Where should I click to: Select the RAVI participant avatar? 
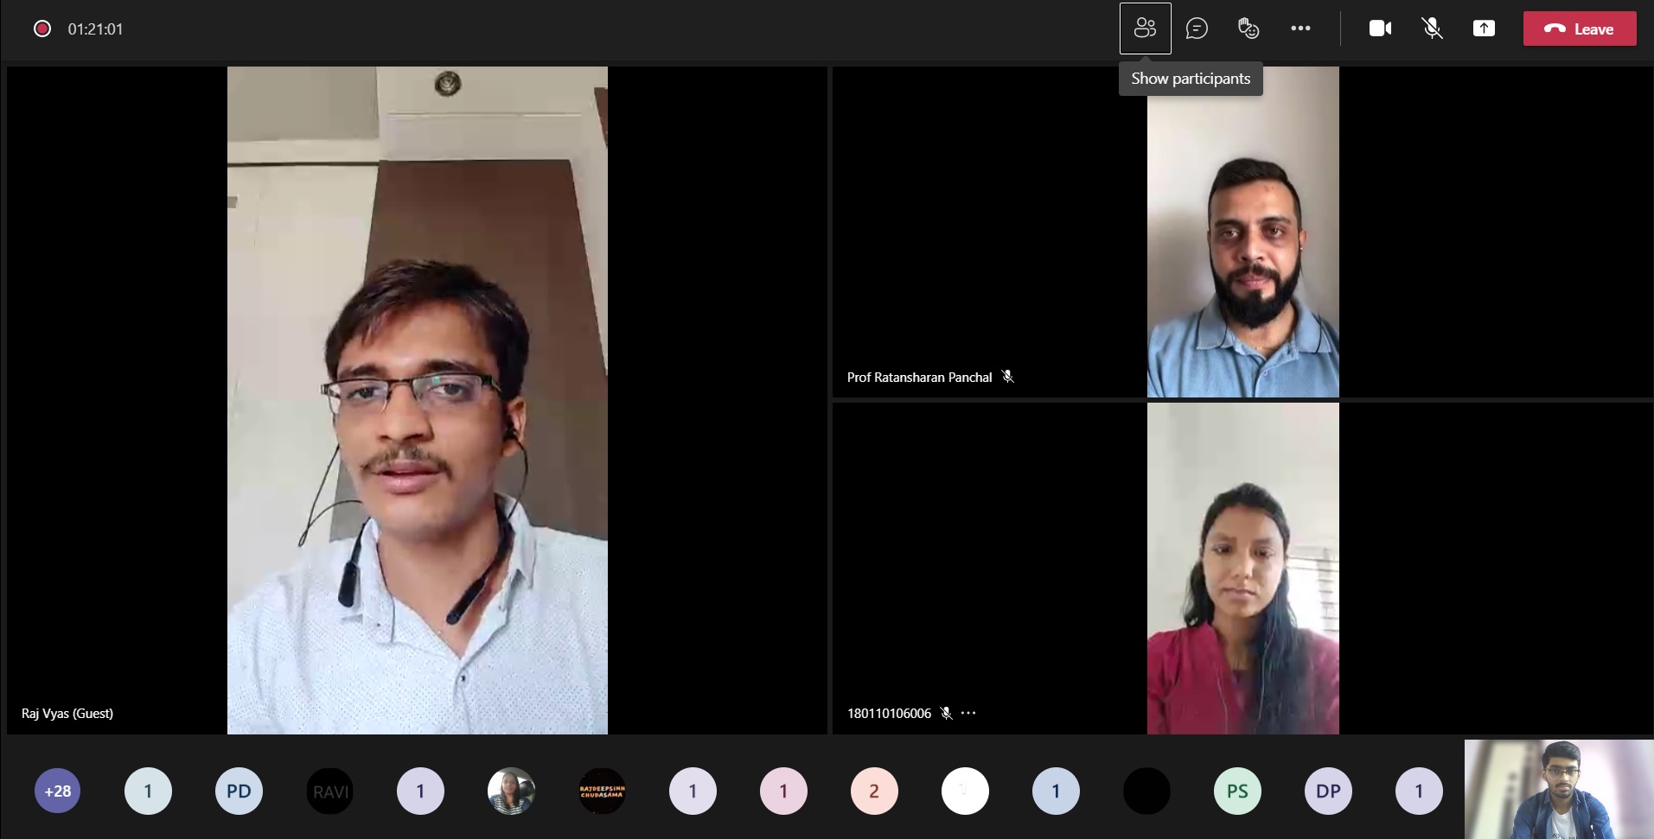[x=330, y=791]
